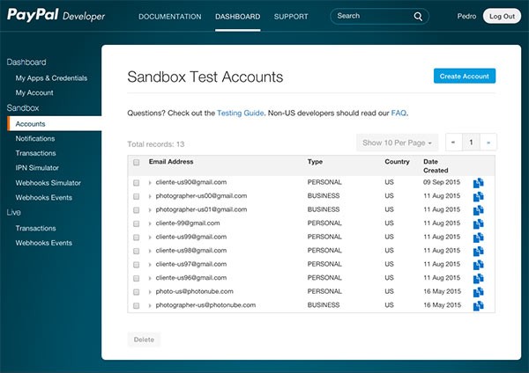529x373 pixels.
Task: Select page 1 in pagination
Action: click(471, 143)
